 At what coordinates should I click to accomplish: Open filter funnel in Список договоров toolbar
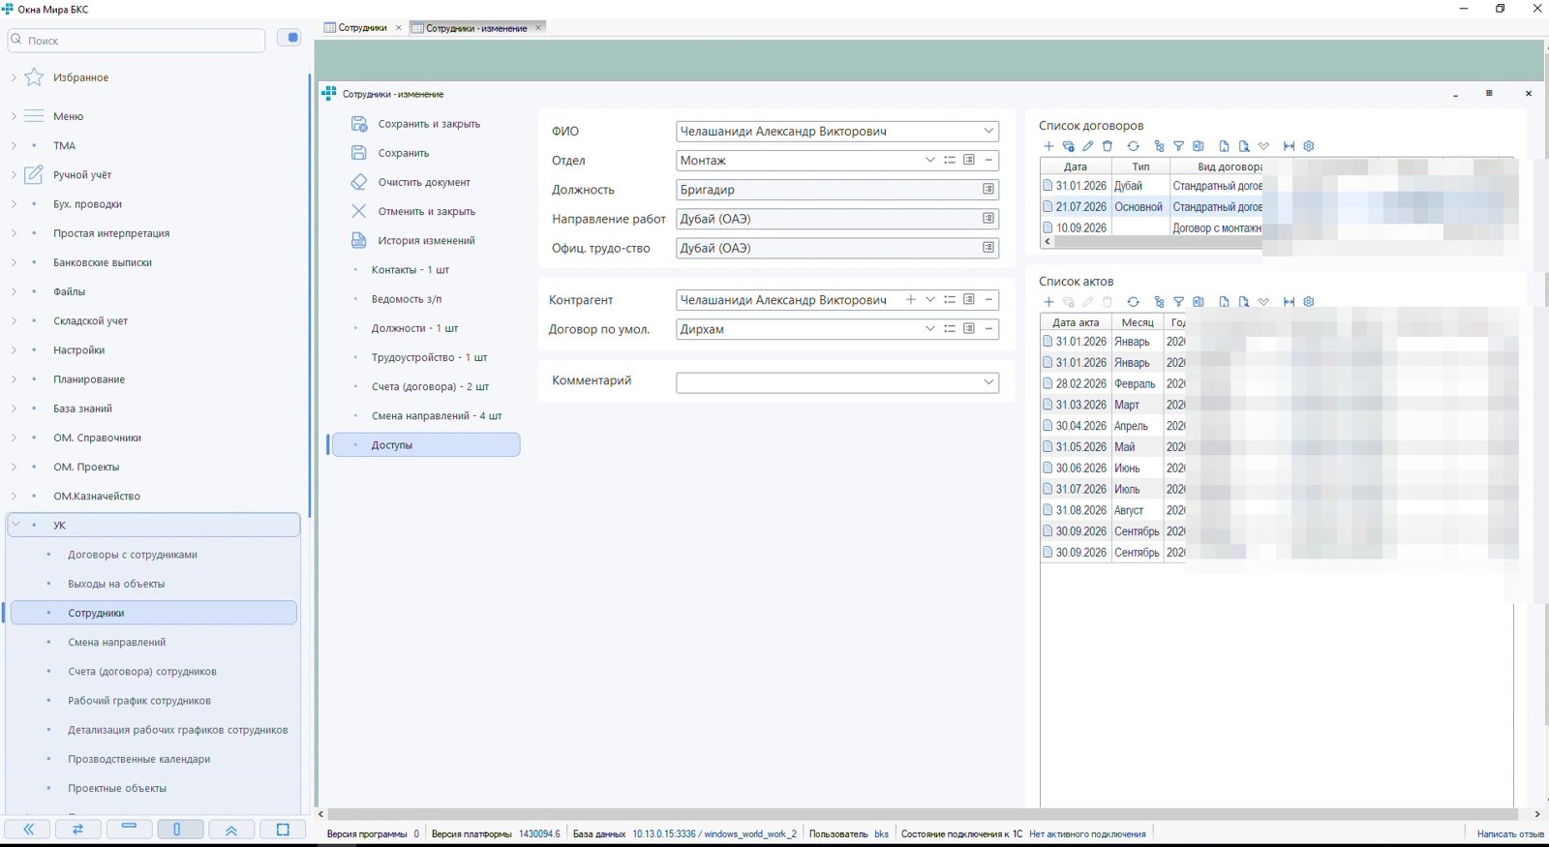point(1178,146)
